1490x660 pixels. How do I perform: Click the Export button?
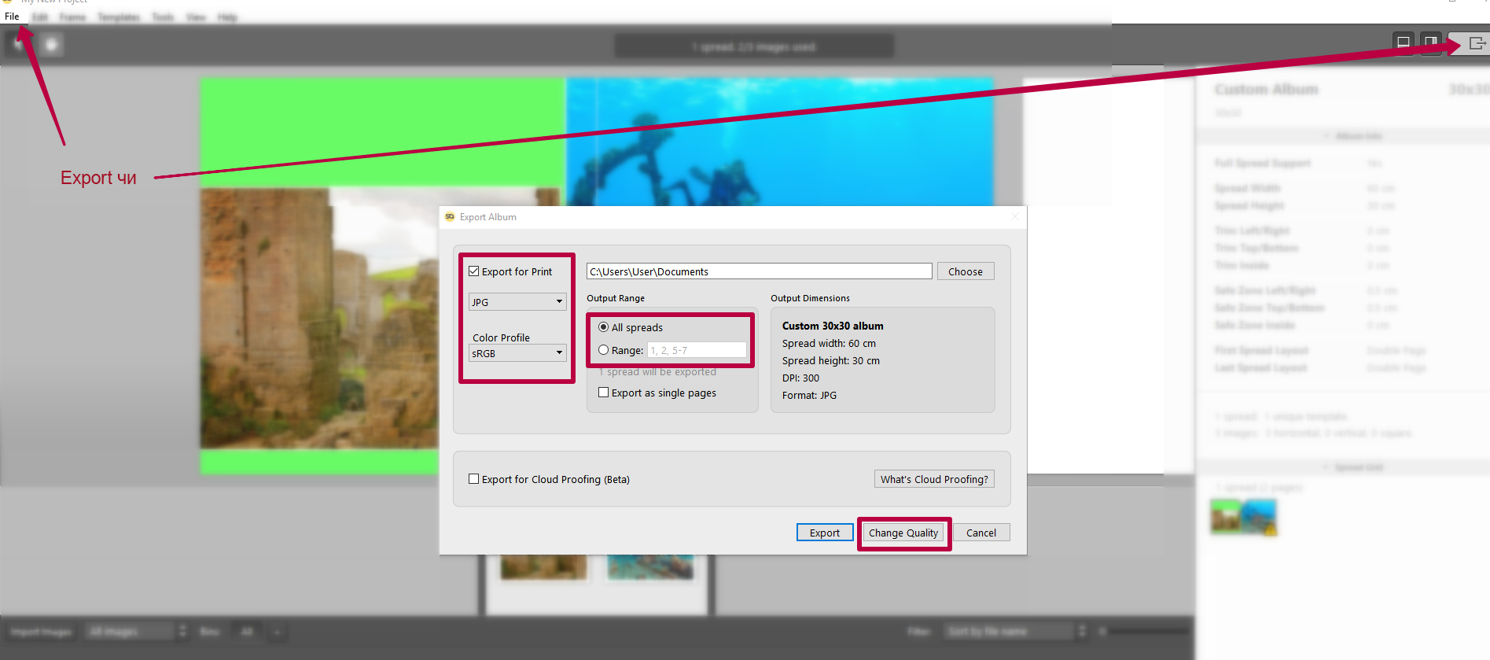[x=824, y=533]
